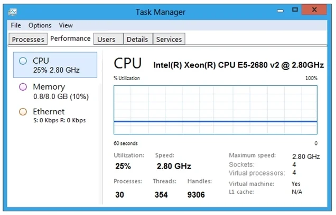Switch to the Services tab

click(x=169, y=39)
